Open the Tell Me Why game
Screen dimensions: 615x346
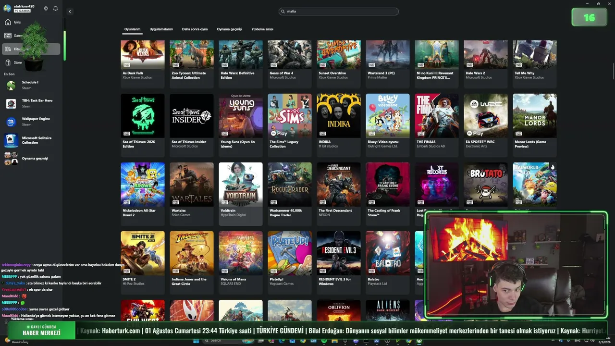(535, 64)
